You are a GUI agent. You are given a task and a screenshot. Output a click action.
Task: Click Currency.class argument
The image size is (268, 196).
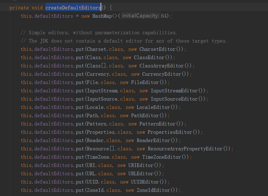click(106, 74)
